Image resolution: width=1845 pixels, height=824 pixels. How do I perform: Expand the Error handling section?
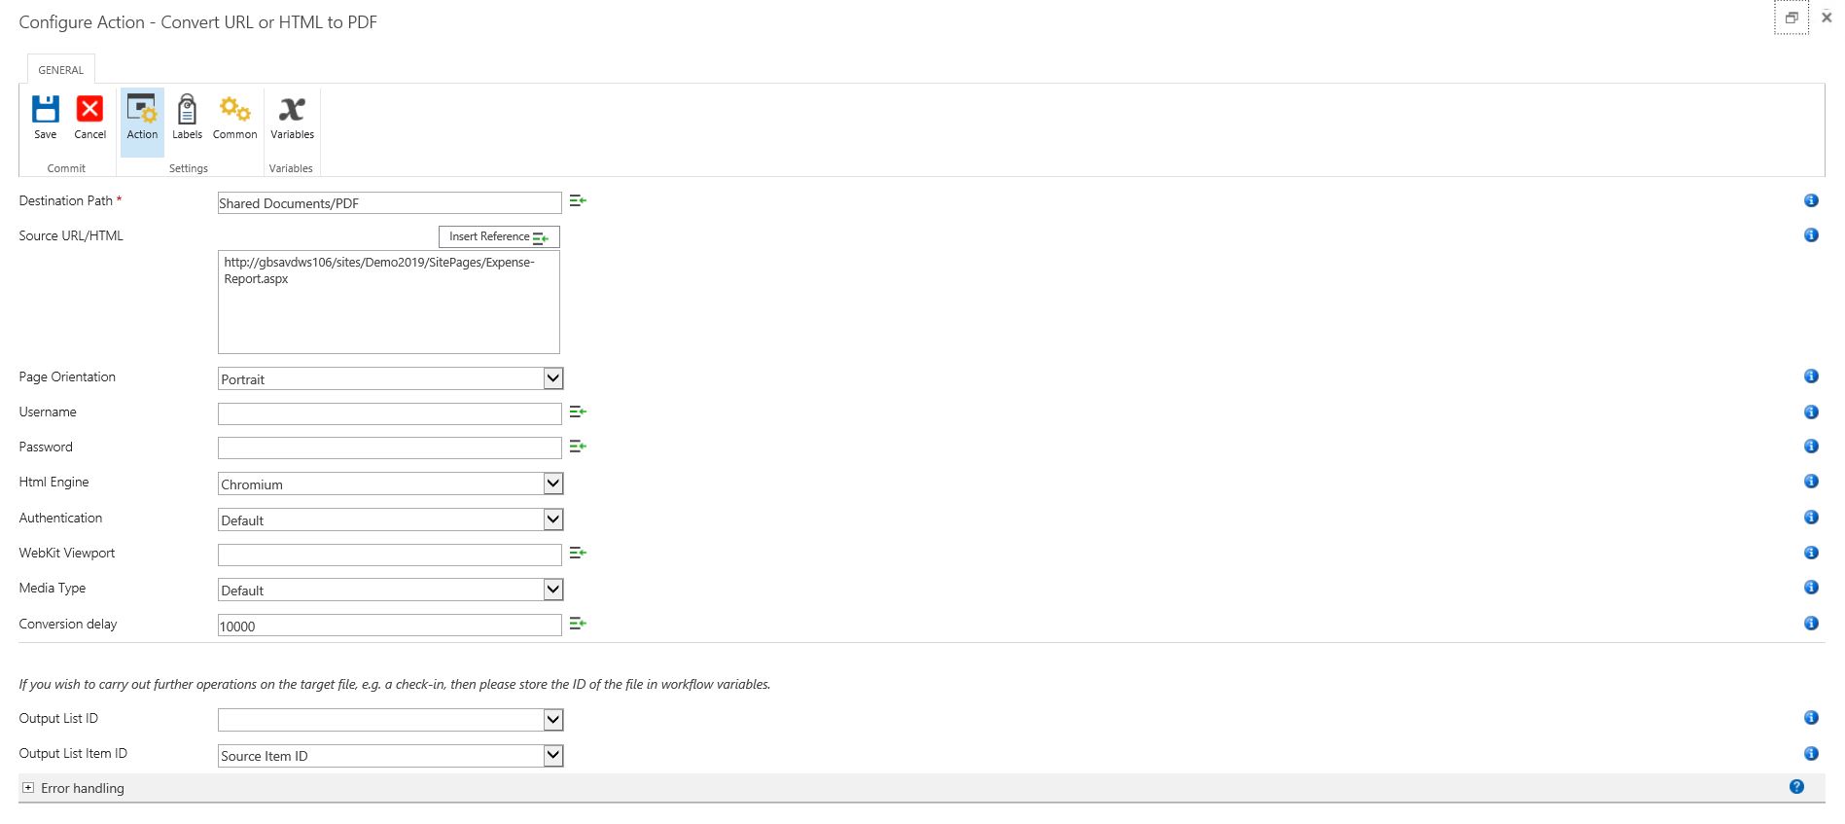pyautogui.click(x=28, y=788)
